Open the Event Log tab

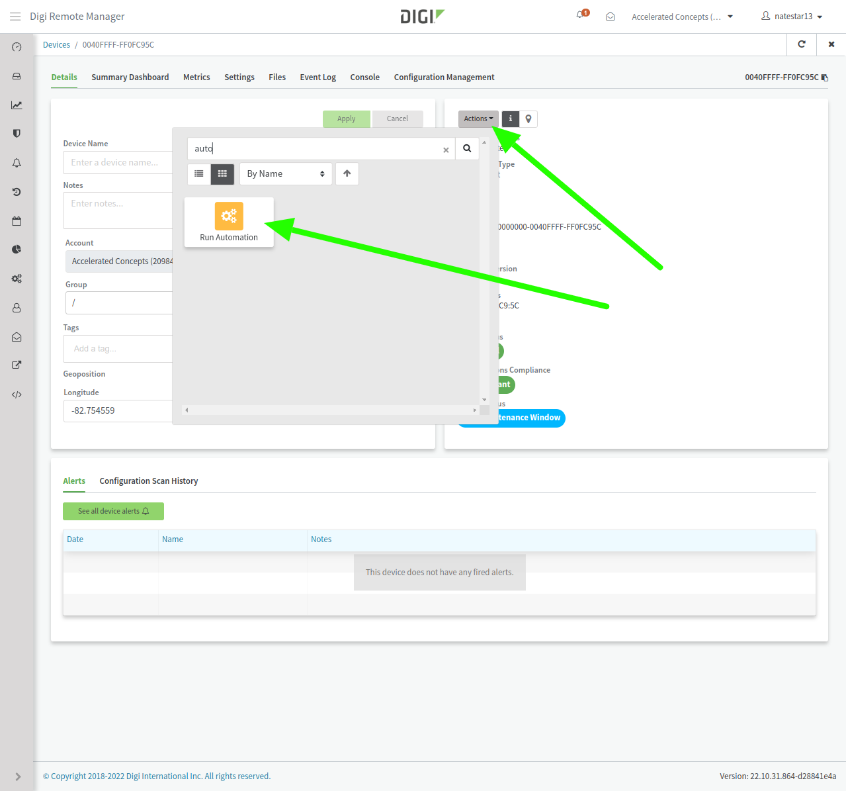(x=318, y=77)
